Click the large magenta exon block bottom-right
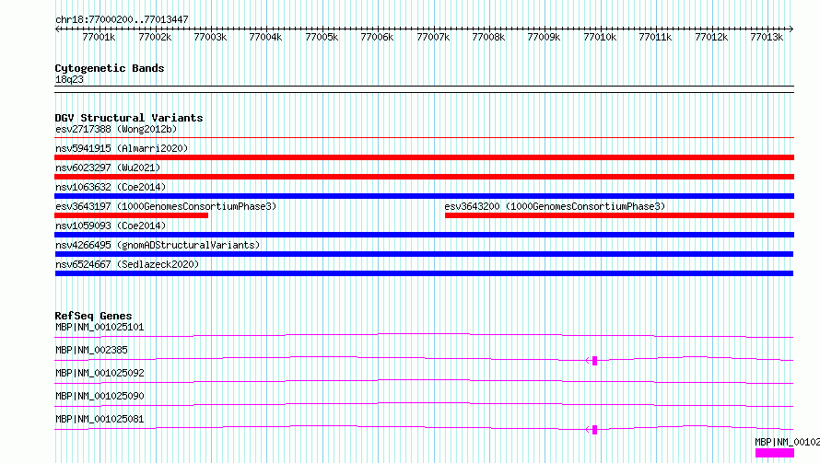Viewport: 820px width, 463px height. pyautogui.click(x=775, y=453)
